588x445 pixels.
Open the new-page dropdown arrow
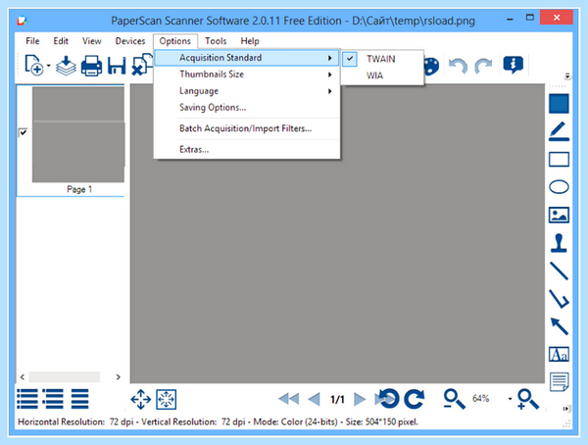click(x=48, y=66)
